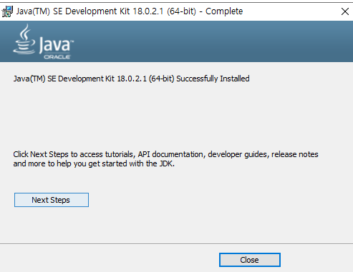Viewport: 353px width, 272px height.
Task: Click the 'Click Next Steps to access tutorials' paragraph
Action: point(165,159)
